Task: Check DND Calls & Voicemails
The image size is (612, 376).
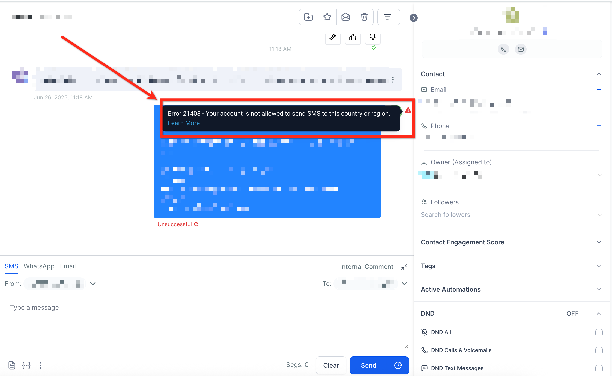Action: 599,350
